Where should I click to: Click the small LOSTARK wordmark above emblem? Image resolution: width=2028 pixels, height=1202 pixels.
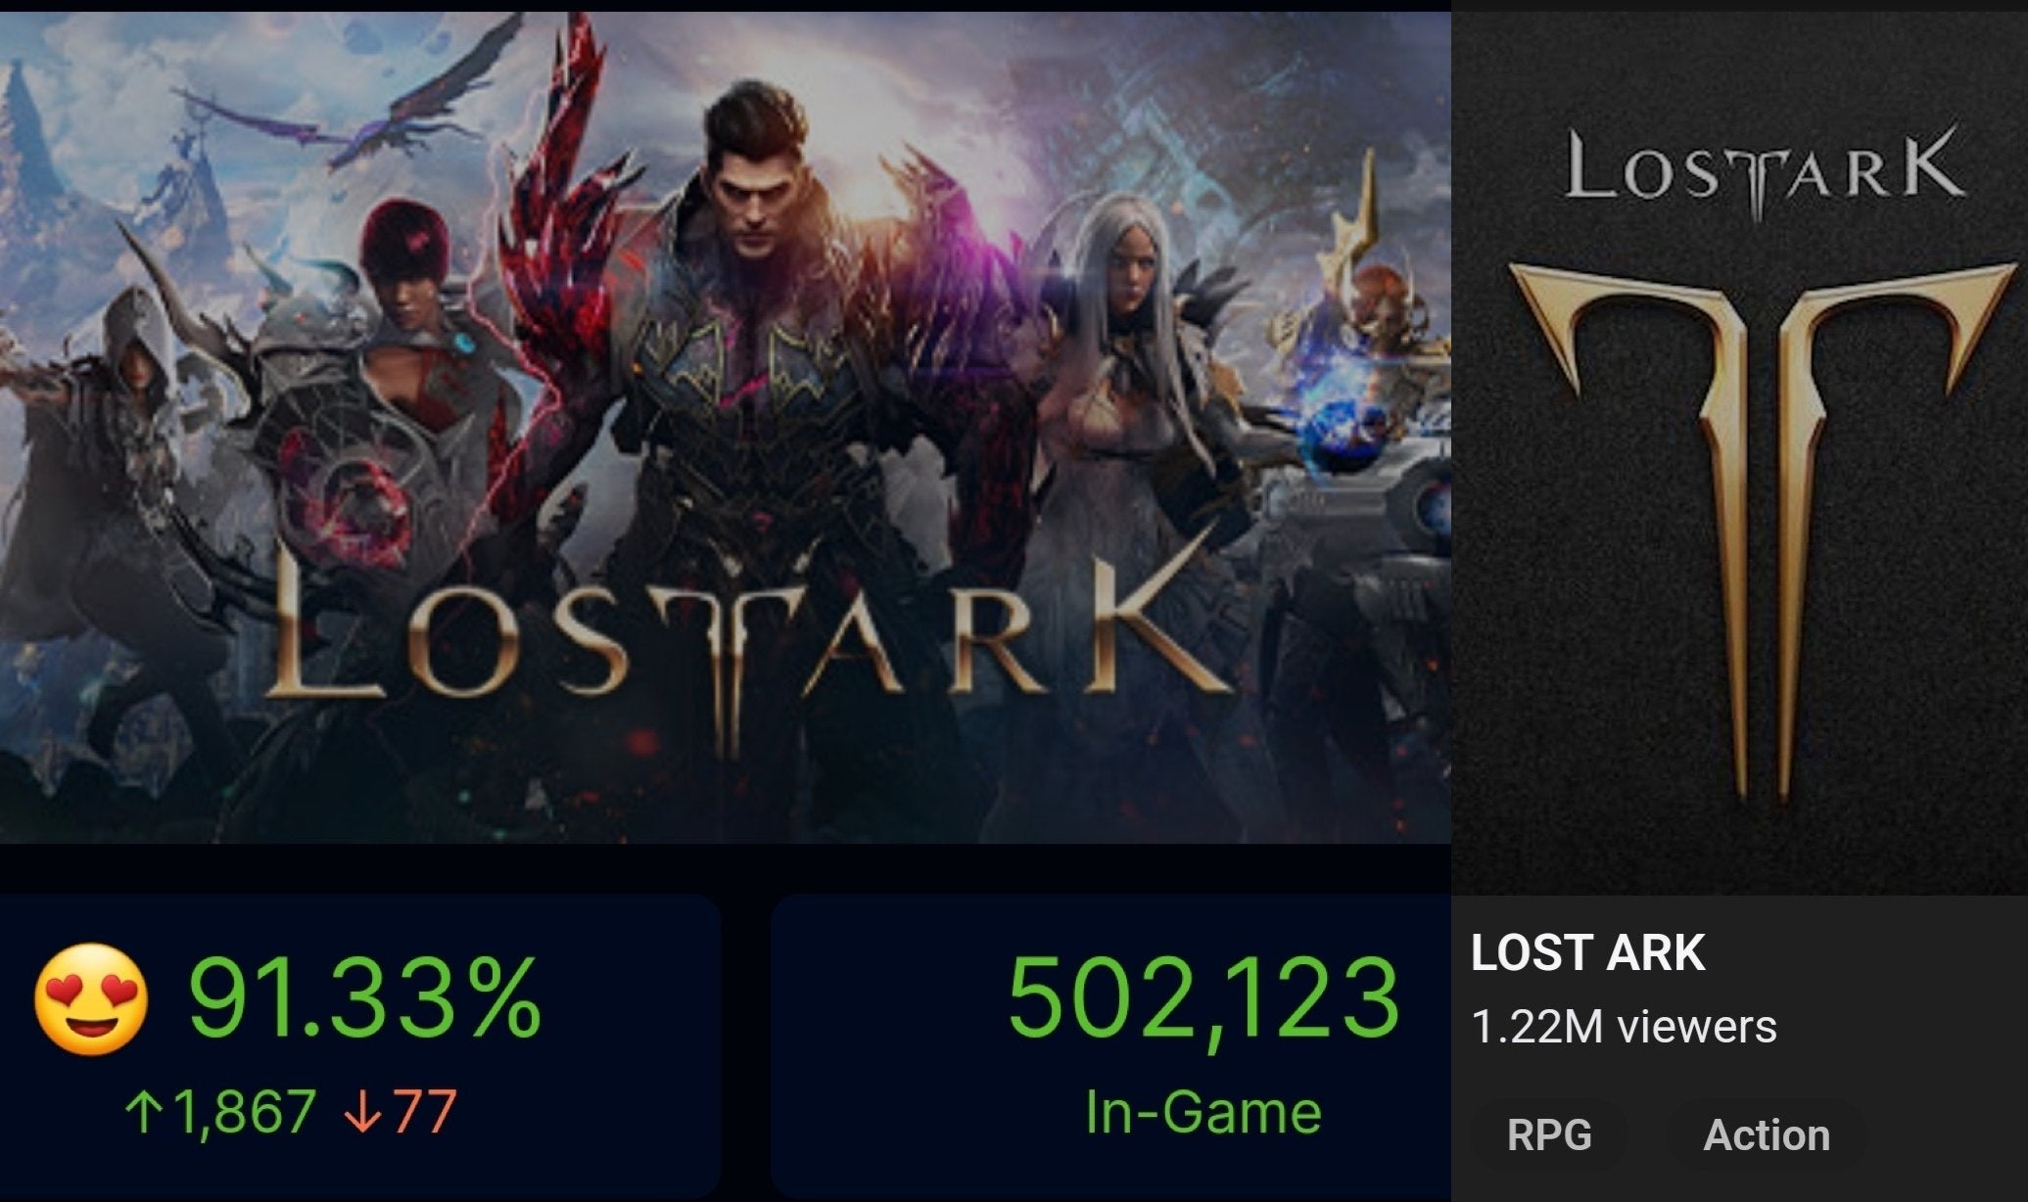1763,171
